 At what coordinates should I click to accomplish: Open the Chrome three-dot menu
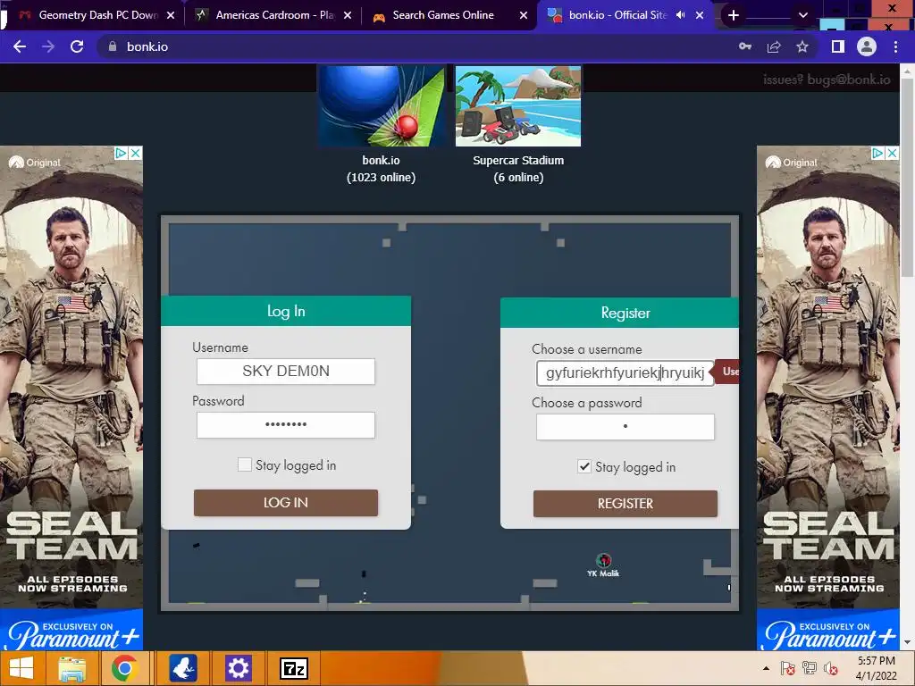coord(895,46)
